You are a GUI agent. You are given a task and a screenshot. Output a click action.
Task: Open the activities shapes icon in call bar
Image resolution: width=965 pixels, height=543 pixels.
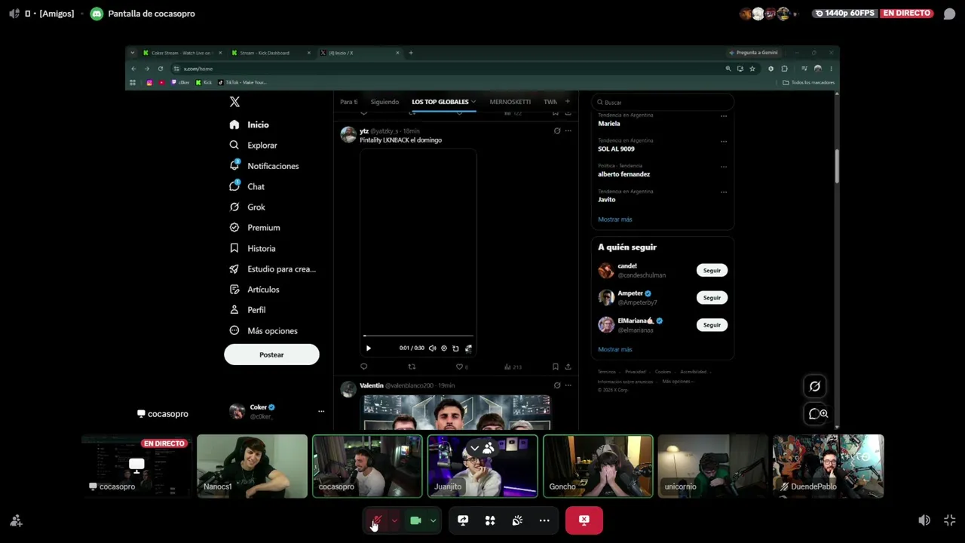tap(490, 520)
